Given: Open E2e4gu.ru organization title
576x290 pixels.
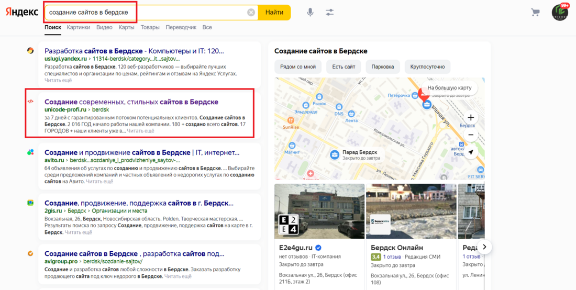Looking at the screenshot, I should (296, 248).
